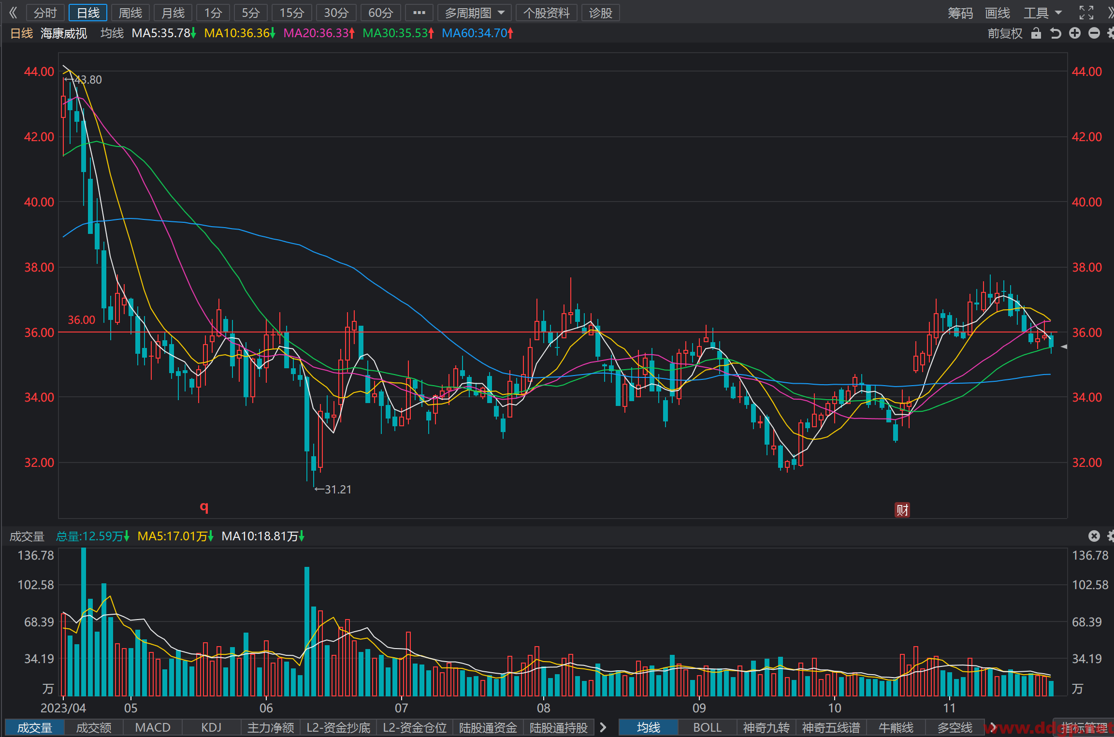Switch to the 周线 weekly period tab
Screen dimensions: 1114x737
pos(130,13)
